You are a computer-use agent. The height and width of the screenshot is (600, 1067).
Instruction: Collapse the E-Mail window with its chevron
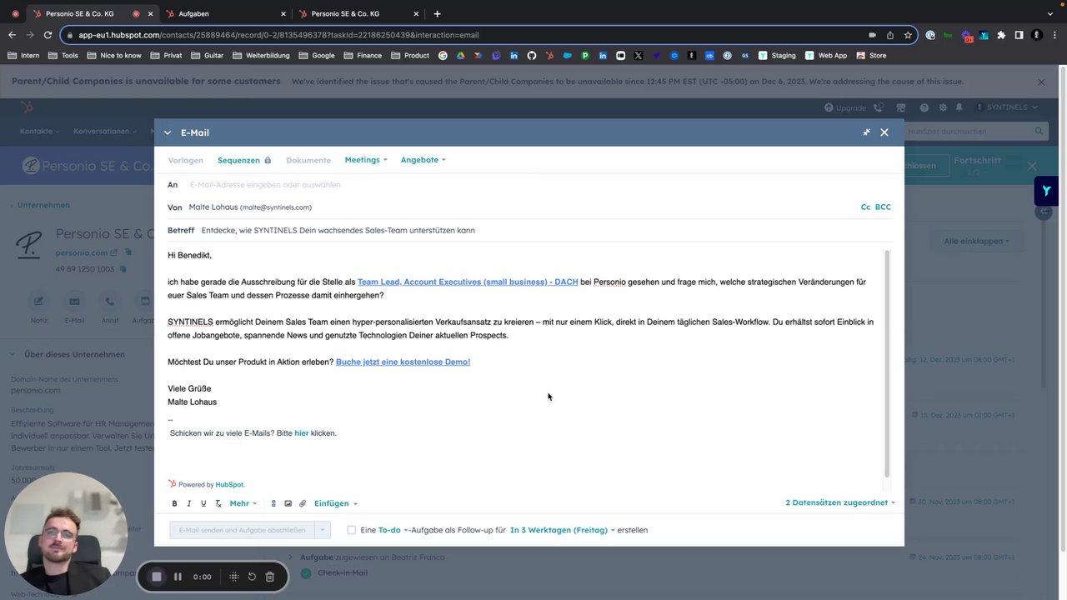coord(167,132)
